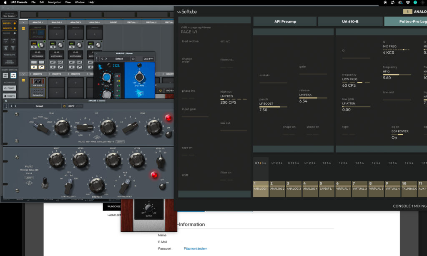Screen dimensions: 427x256
Task: Open the View menu
Action: (68, 2)
